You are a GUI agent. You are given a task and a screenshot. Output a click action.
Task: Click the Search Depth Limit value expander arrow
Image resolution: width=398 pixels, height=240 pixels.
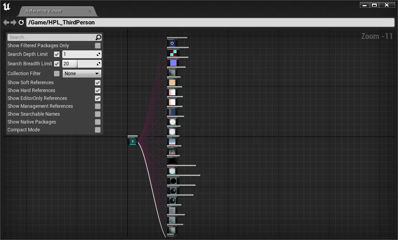pos(99,54)
